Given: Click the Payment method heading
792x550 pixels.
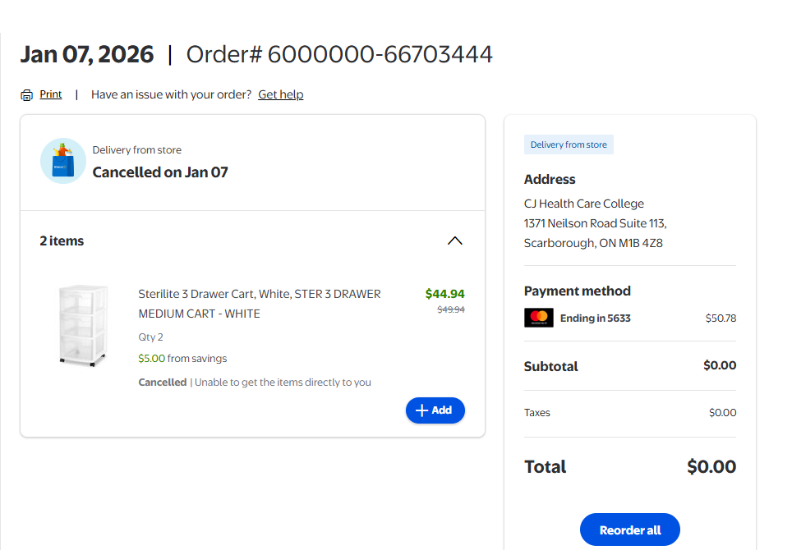Looking at the screenshot, I should pyautogui.click(x=577, y=291).
